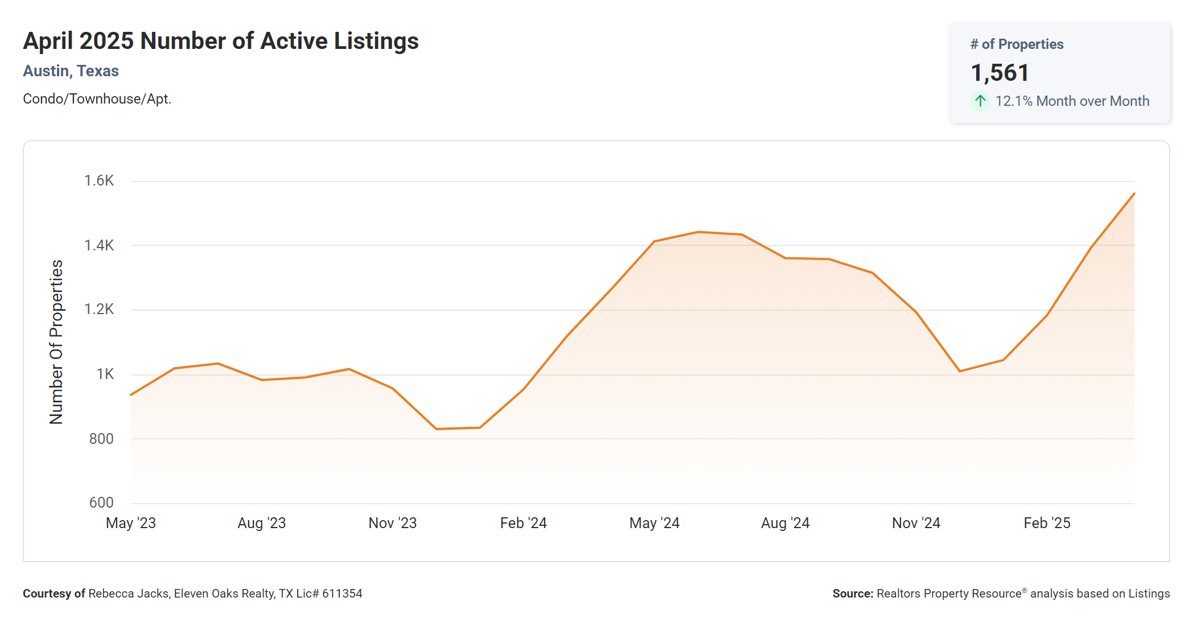This screenshot has height=626, width=1193.
Task: Click the 1,561 properties value
Action: pyautogui.click(x=1000, y=73)
